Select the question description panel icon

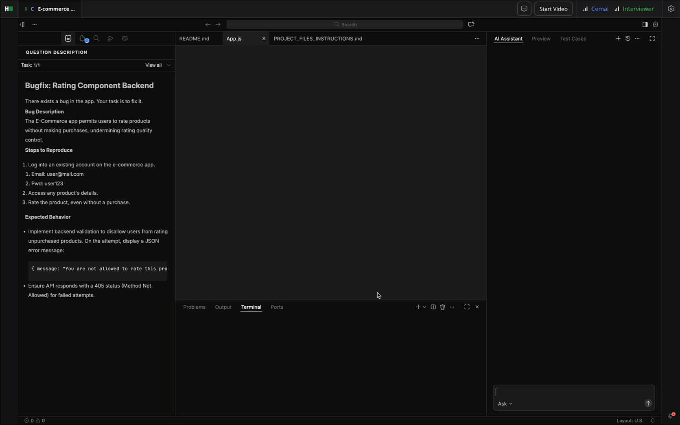tap(68, 38)
